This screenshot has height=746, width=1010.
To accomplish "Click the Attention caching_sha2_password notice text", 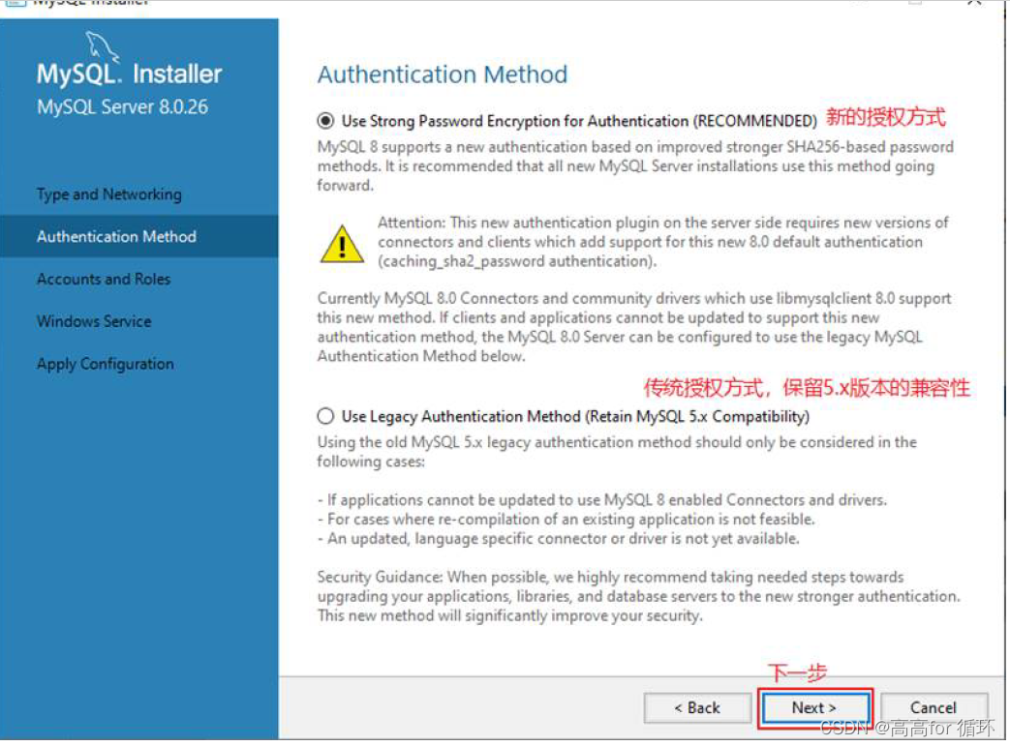I will [662, 242].
